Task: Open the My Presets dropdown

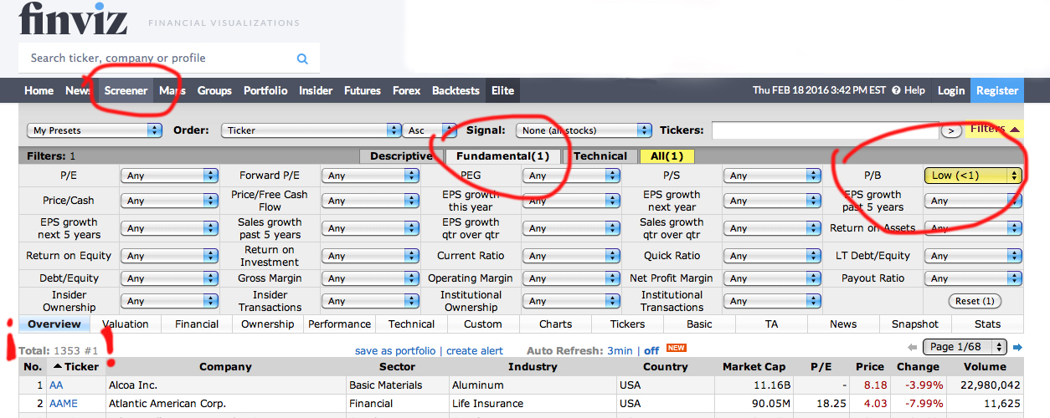Action: 95,130
